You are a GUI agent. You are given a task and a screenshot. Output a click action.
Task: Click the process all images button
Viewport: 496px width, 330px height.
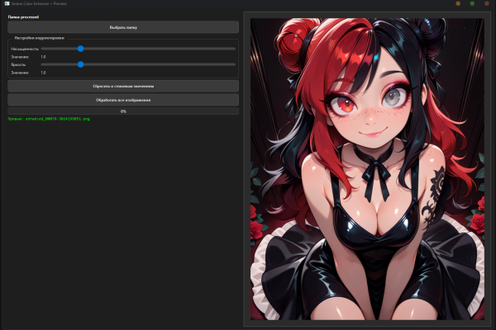pos(123,100)
